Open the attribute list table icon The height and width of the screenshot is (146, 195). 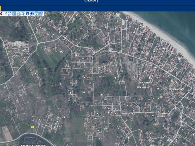pyautogui.click(x=14, y=13)
